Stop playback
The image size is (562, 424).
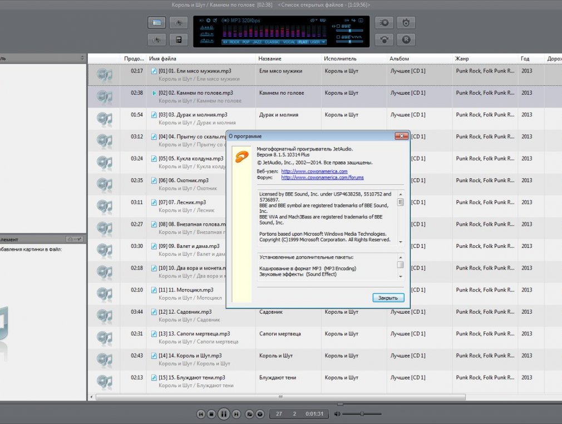click(x=211, y=414)
